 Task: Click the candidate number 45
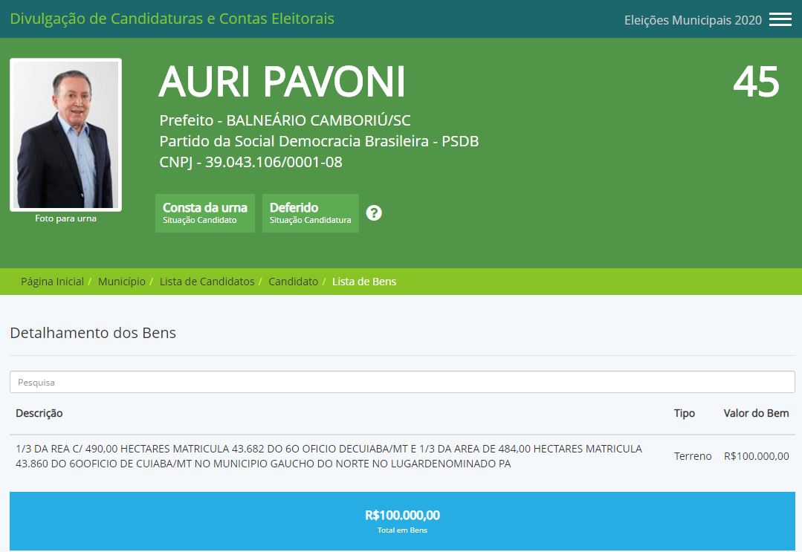tap(756, 82)
